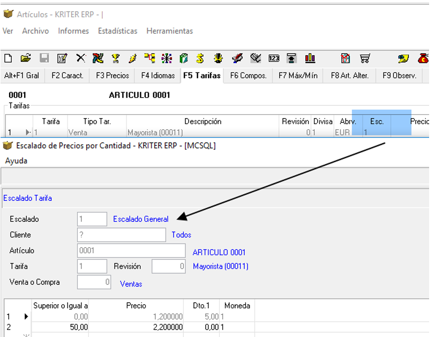Switch to the F8 Art. Alter. tab
This screenshot has width=435, height=337.
click(350, 76)
